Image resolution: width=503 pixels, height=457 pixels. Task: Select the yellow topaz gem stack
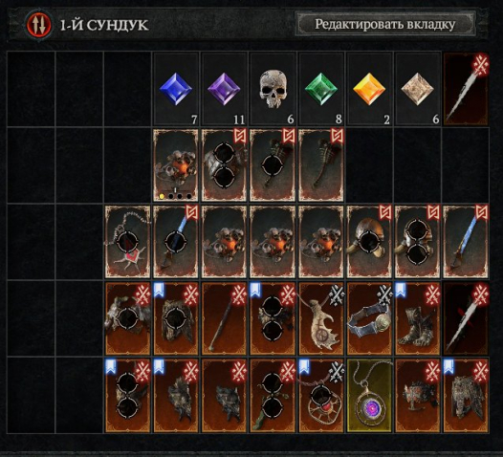[x=369, y=89]
